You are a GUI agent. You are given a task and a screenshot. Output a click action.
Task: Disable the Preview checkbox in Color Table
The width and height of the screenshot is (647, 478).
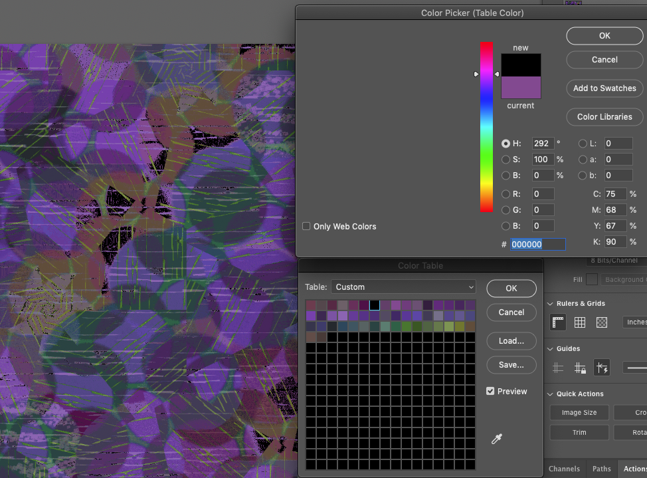coord(490,391)
